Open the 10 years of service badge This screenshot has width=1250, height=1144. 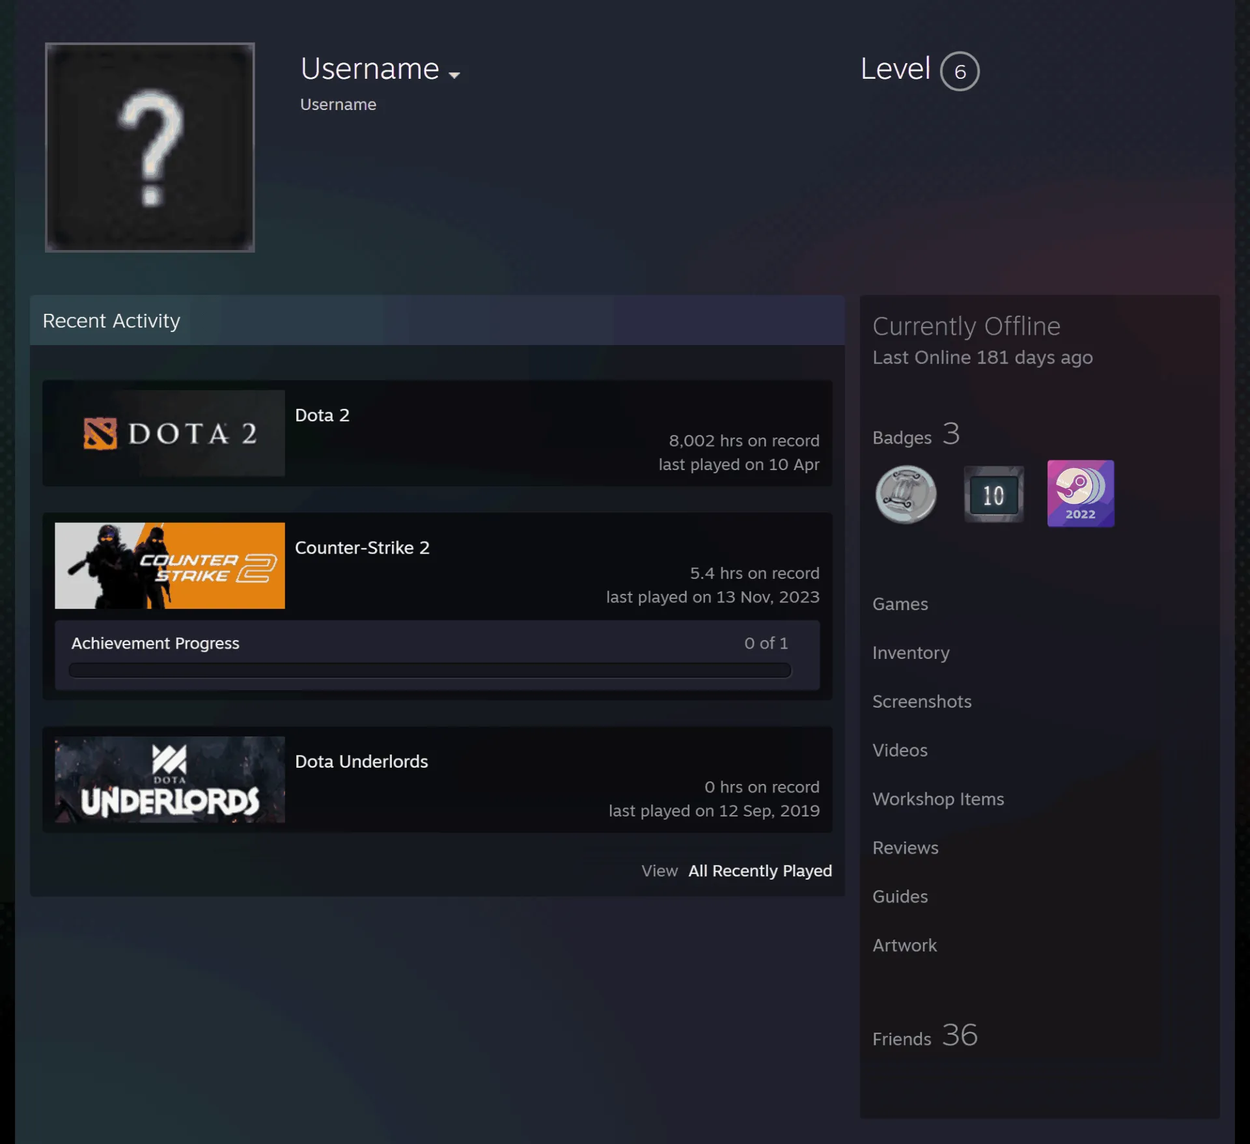[x=993, y=495]
